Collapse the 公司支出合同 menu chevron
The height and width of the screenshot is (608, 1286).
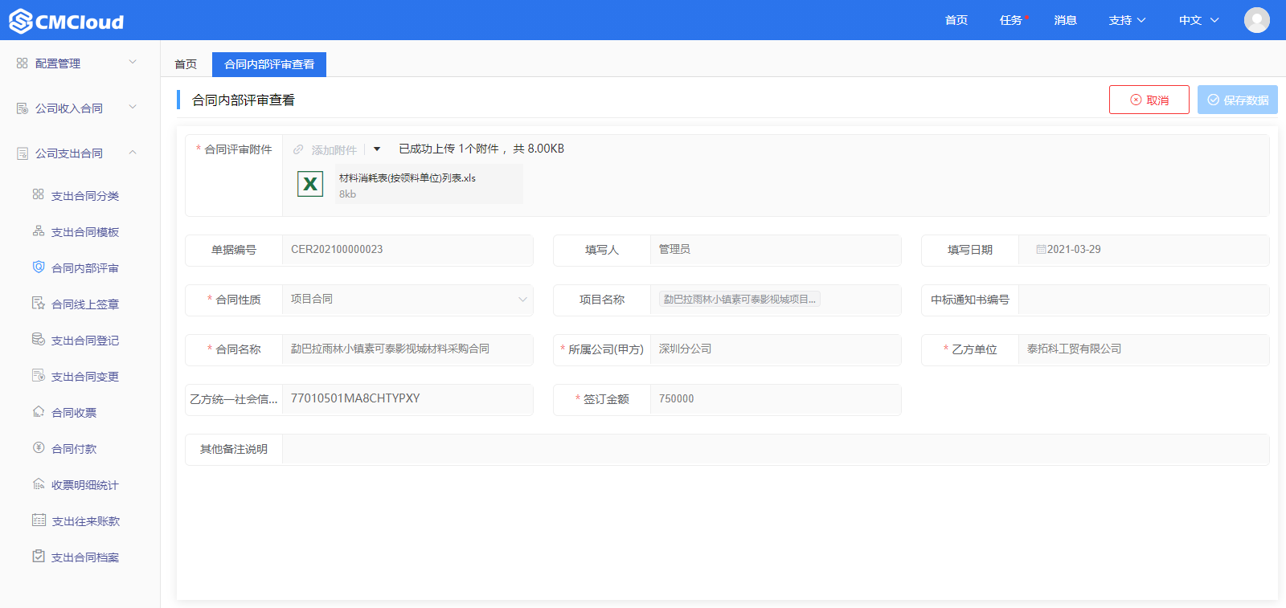[x=133, y=152]
